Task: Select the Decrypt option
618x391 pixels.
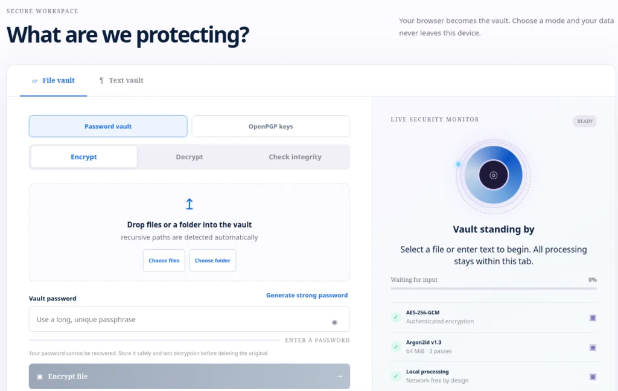Action: click(189, 157)
